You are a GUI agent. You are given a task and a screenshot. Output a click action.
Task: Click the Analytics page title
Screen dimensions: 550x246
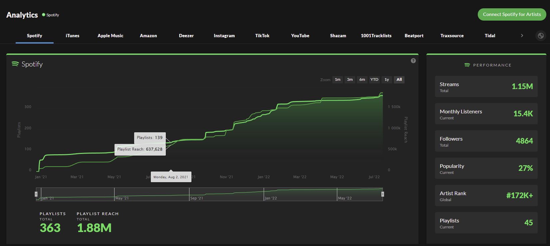(x=22, y=15)
